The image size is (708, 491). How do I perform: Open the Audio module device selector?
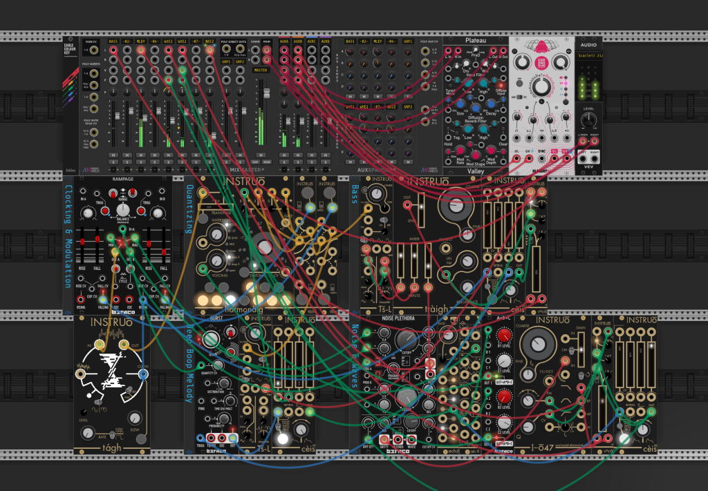tap(589, 56)
